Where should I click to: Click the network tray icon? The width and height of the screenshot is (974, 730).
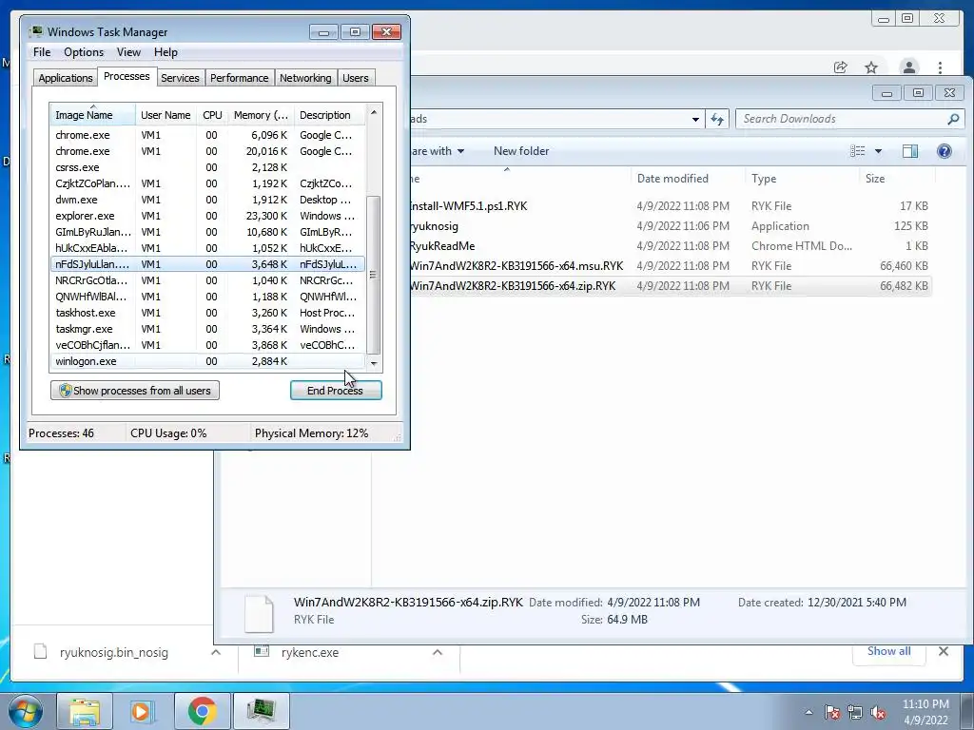855,713
